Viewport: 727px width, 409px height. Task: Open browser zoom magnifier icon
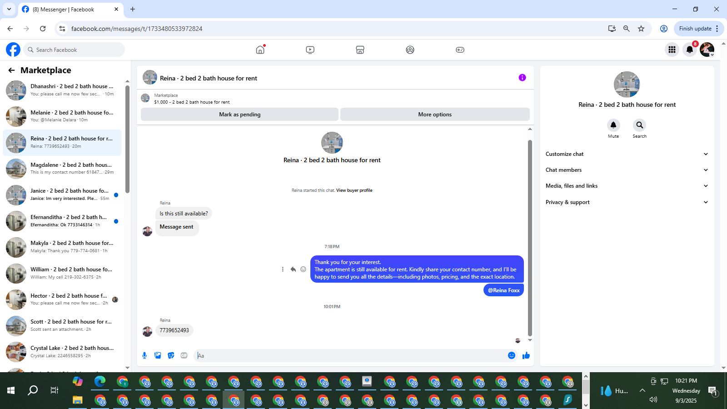[627, 29]
